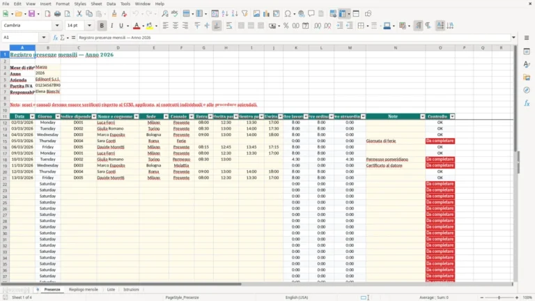Click the Clear Direct Formatting icon

pyautogui.click(x=124, y=14)
